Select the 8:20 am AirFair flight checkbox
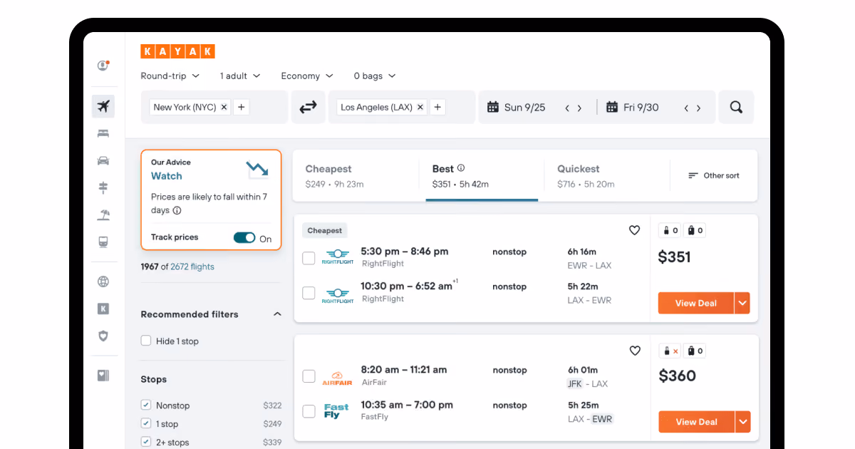 click(x=309, y=376)
